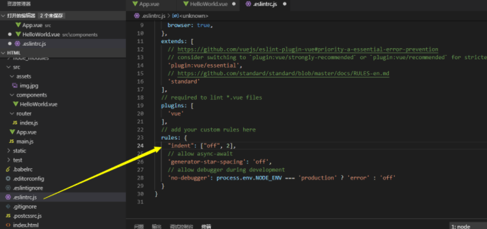Image resolution: width=487 pixels, height=229 pixels.
Task: Click the Vue icon on HelloWorld.vue tab
Action: (x=185, y=4)
